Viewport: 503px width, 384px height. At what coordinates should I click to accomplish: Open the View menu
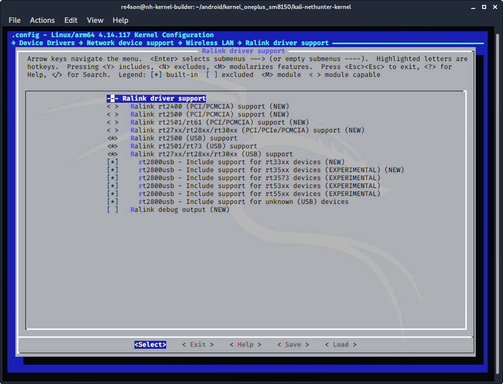[95, 20]
